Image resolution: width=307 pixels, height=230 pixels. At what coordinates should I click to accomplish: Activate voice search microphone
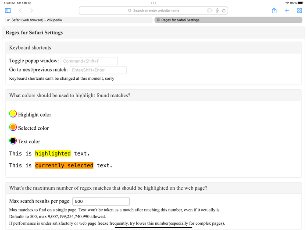pos(217,11)
